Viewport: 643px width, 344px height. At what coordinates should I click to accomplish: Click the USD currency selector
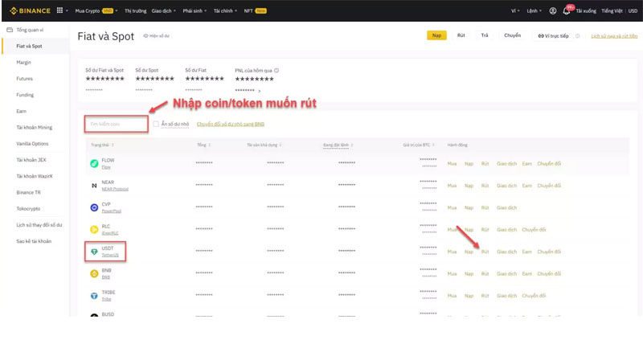pyautogui.click(x=633, y=11)
